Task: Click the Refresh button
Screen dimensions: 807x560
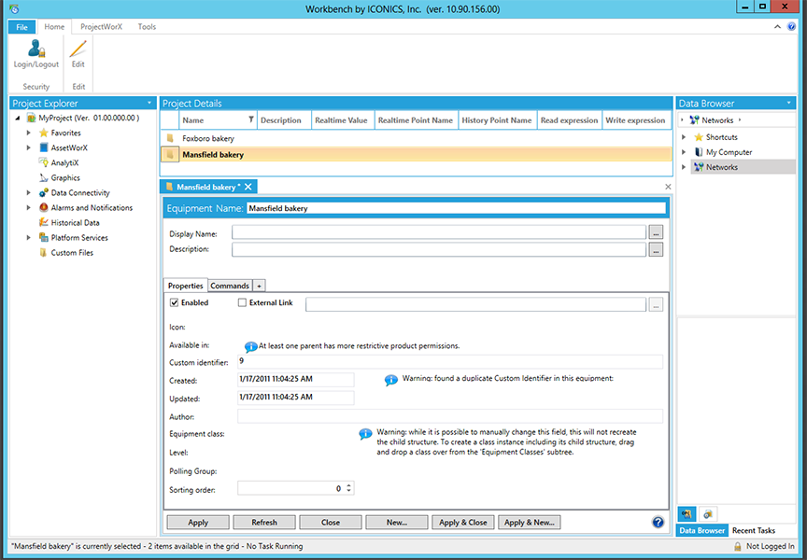Action: (x=264, y=522)
